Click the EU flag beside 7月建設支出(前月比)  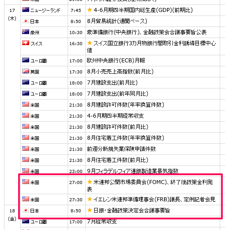[x=26, y=82]
